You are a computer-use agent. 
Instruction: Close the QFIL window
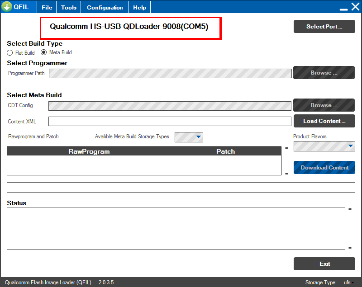[x=355, y=7]
